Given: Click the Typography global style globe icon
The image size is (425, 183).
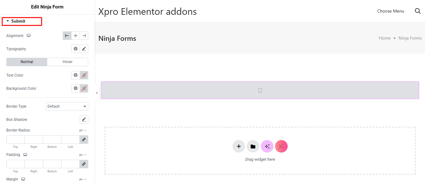Looking at the screenshot, I should [x=76, y=49].
